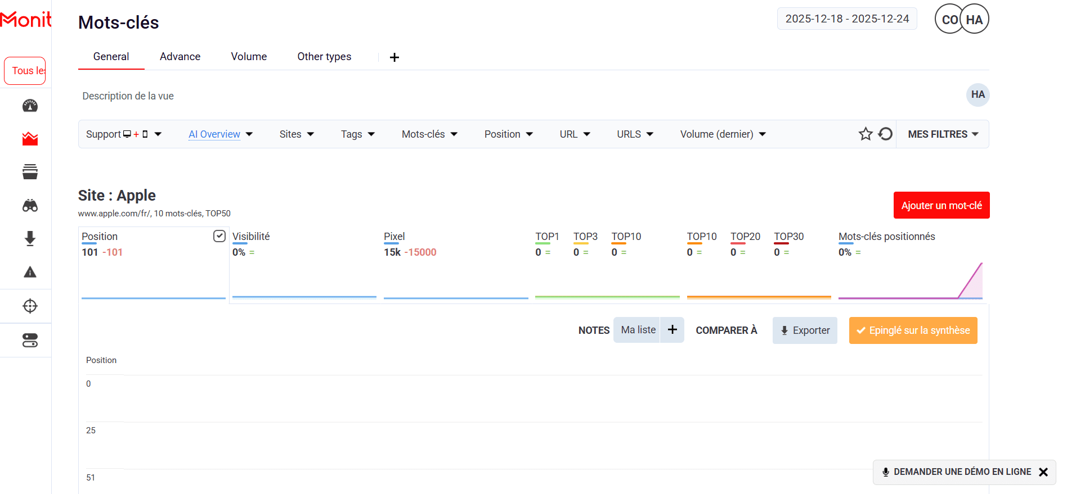Open the binoculars icon in sidebar
This screenshot has width=1067, height=494.
(30, 206)
